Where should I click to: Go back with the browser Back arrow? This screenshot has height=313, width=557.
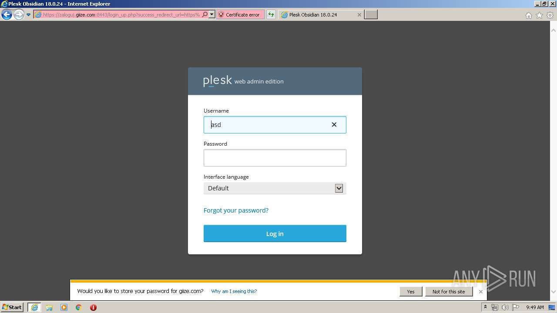pyautogui.click(x=7, y=15)
